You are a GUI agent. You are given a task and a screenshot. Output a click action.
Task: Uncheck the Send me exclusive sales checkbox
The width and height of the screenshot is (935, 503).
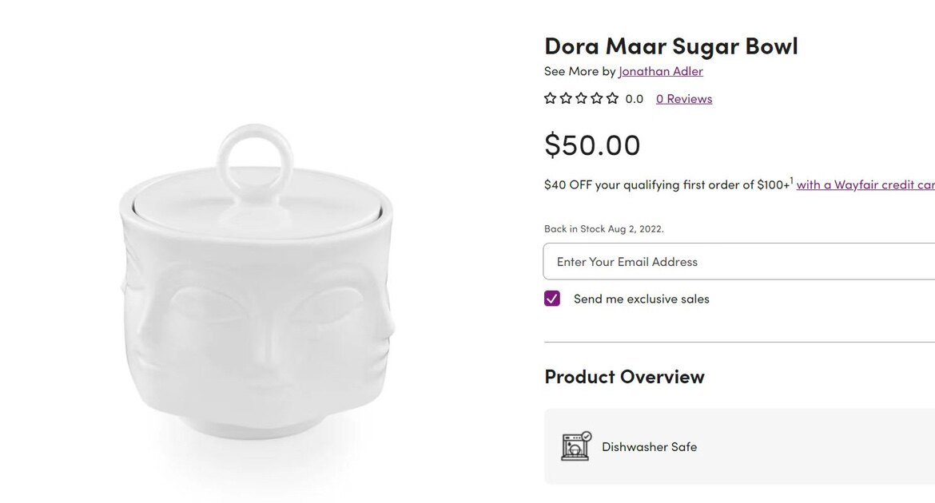(552, 299)
